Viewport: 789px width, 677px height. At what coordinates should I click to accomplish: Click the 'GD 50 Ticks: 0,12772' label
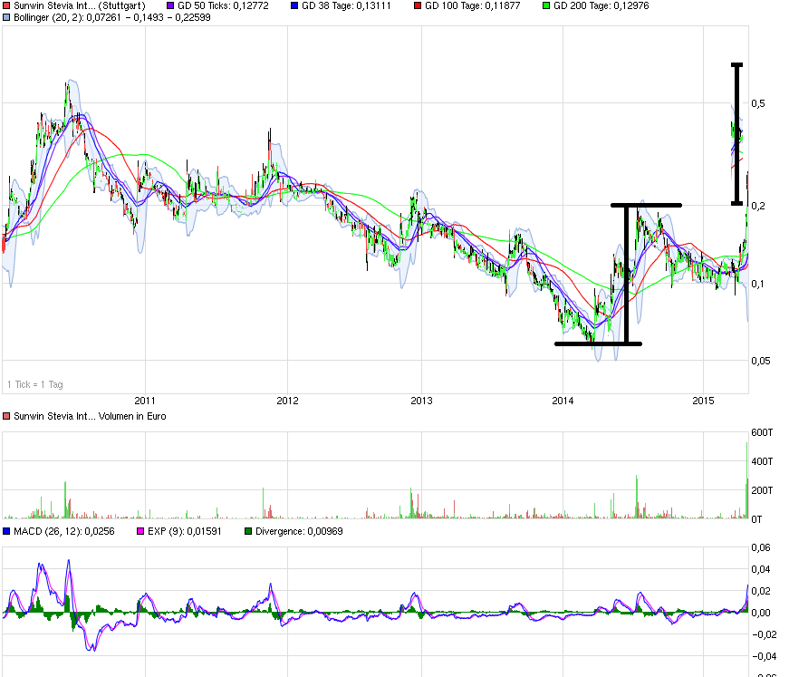tap(223, 5)
